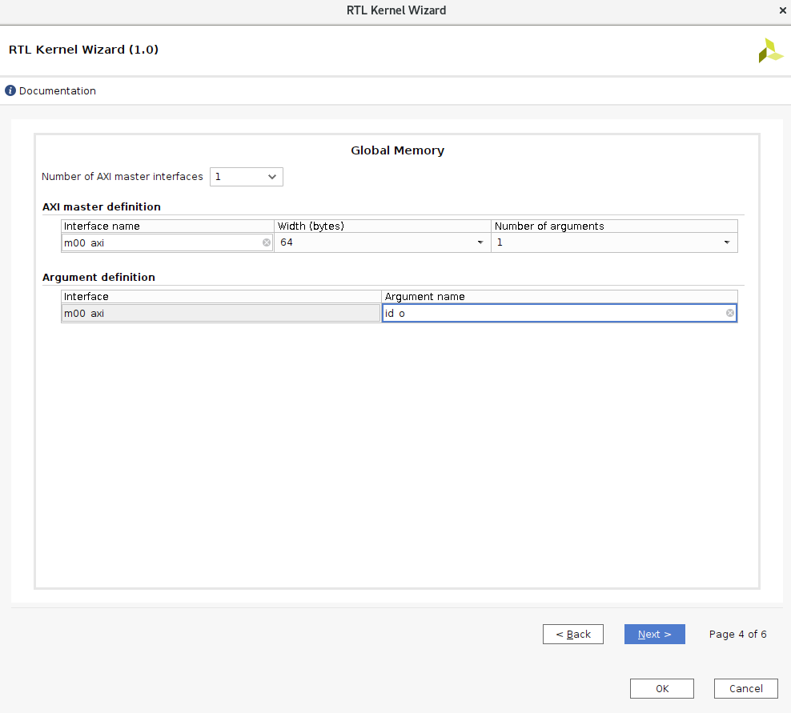Open Number of AXI master interfaces dropdown
Screen dimensions: 791x713
(x=246, y=177)
